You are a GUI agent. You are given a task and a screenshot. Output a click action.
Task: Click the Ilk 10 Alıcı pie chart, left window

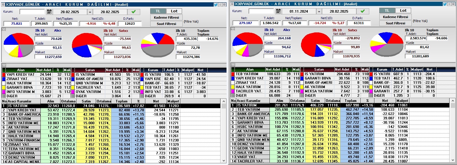(19, 45)
